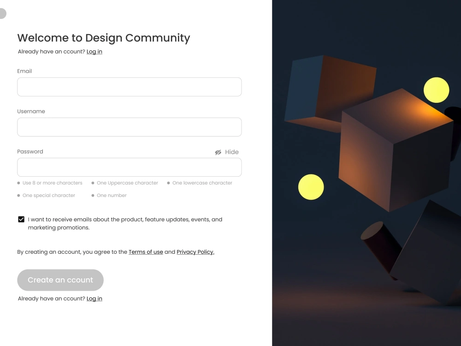Click the 3D cubes illustration panel
Viewport: 461px width, 346px height.
(x=366, y=173)
